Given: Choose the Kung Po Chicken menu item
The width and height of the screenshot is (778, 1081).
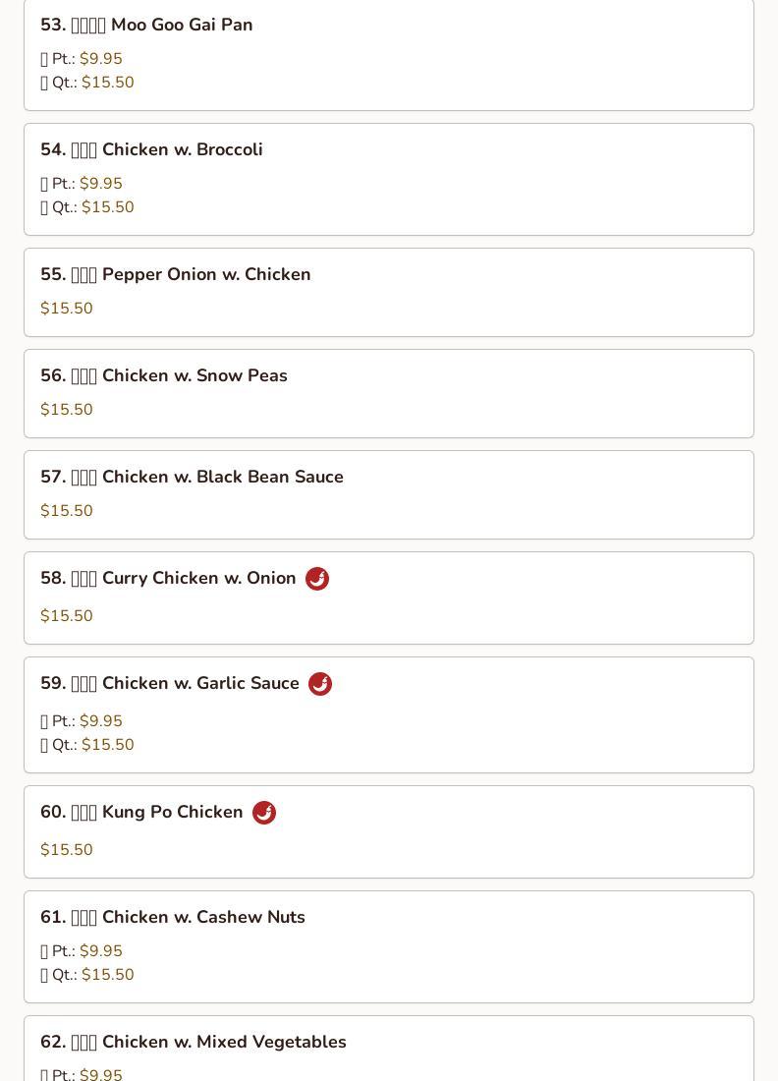Looking at the screenshot, I should point(389,832).
